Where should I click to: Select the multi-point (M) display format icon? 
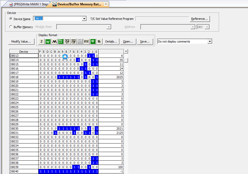point(54,41)
